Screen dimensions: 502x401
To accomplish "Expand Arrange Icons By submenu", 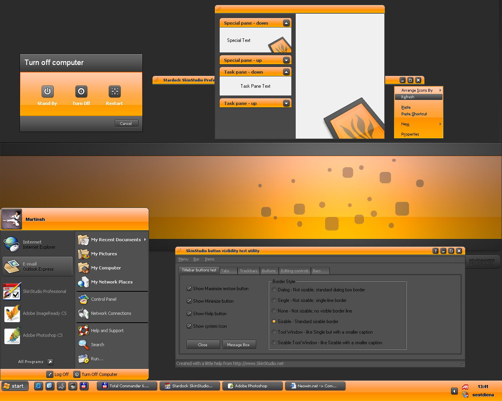I will point(440,90).
